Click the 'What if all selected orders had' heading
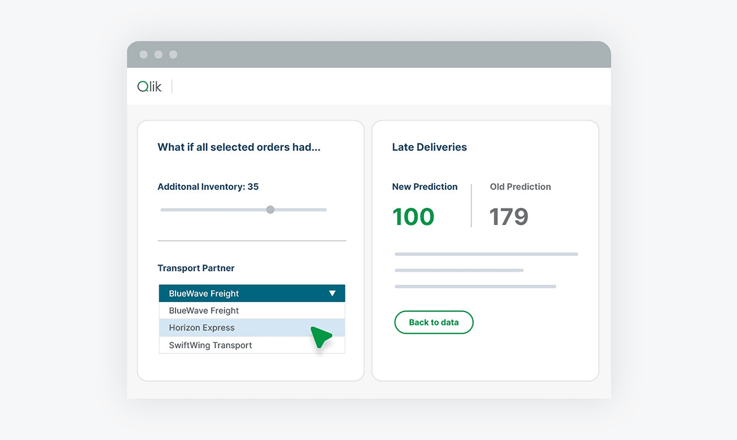The width and height of the screenshot is (737, 440). coord(239,147)
